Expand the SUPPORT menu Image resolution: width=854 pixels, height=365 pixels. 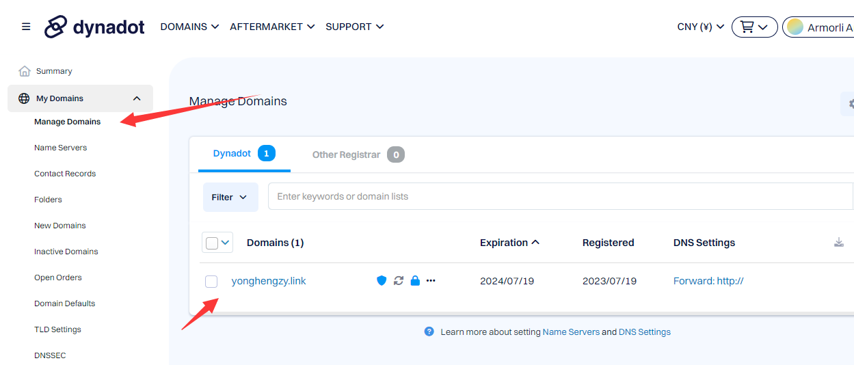[354, 27]
